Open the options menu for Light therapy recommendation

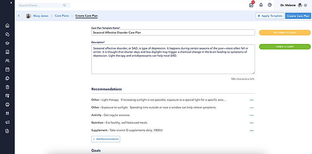click(x=252, y=100)
